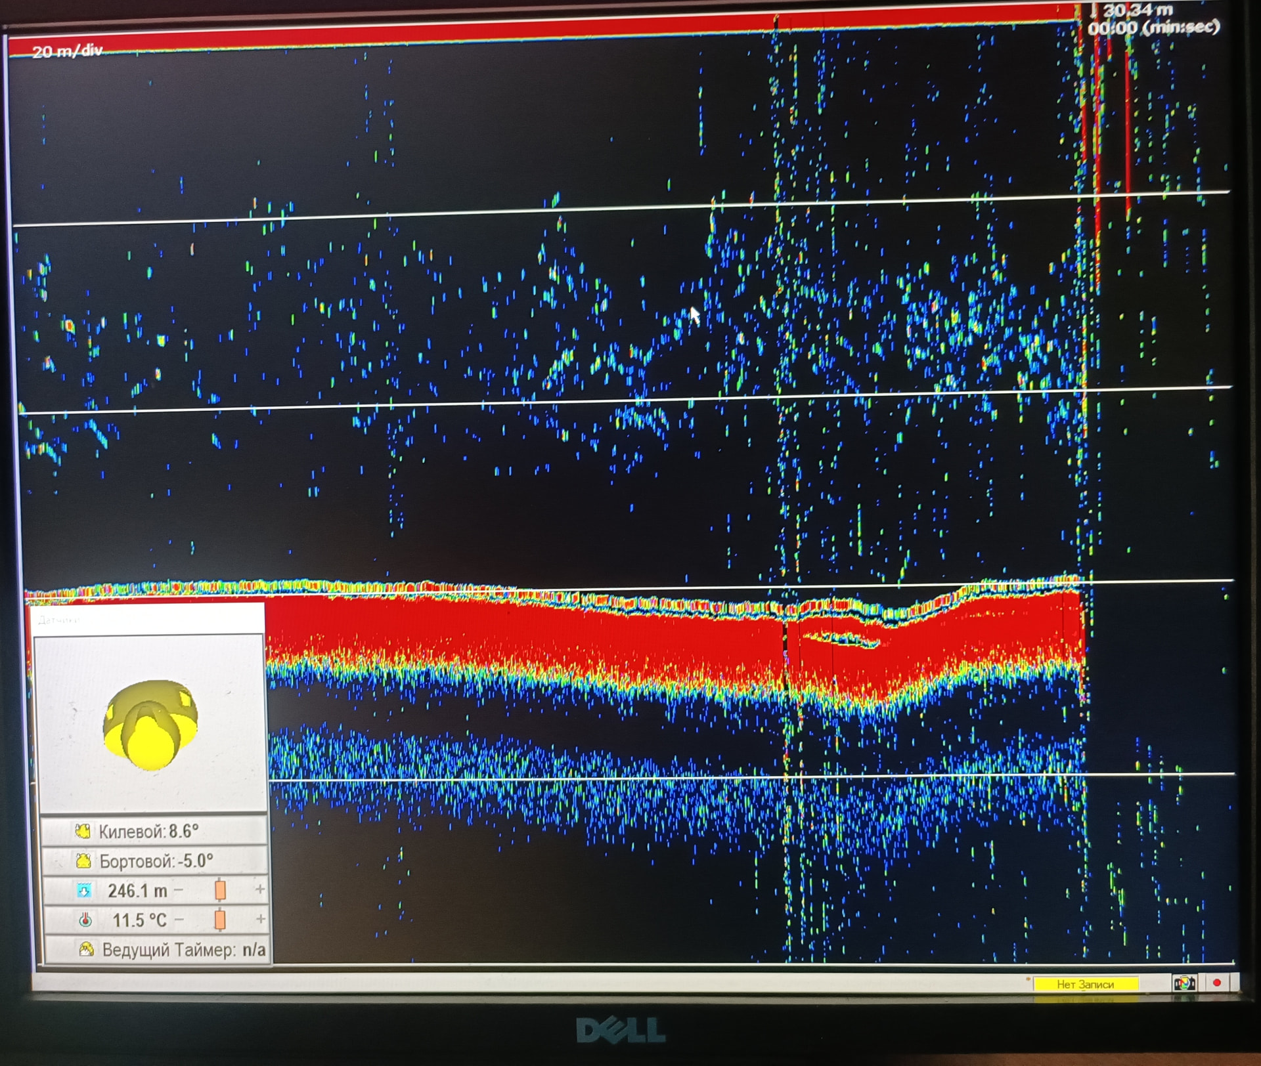The height and width of the screenshot is (1066, 1261).
Task: Click the thermometer temperature icon
Action: pyautogui.click(x=85, y=920)
